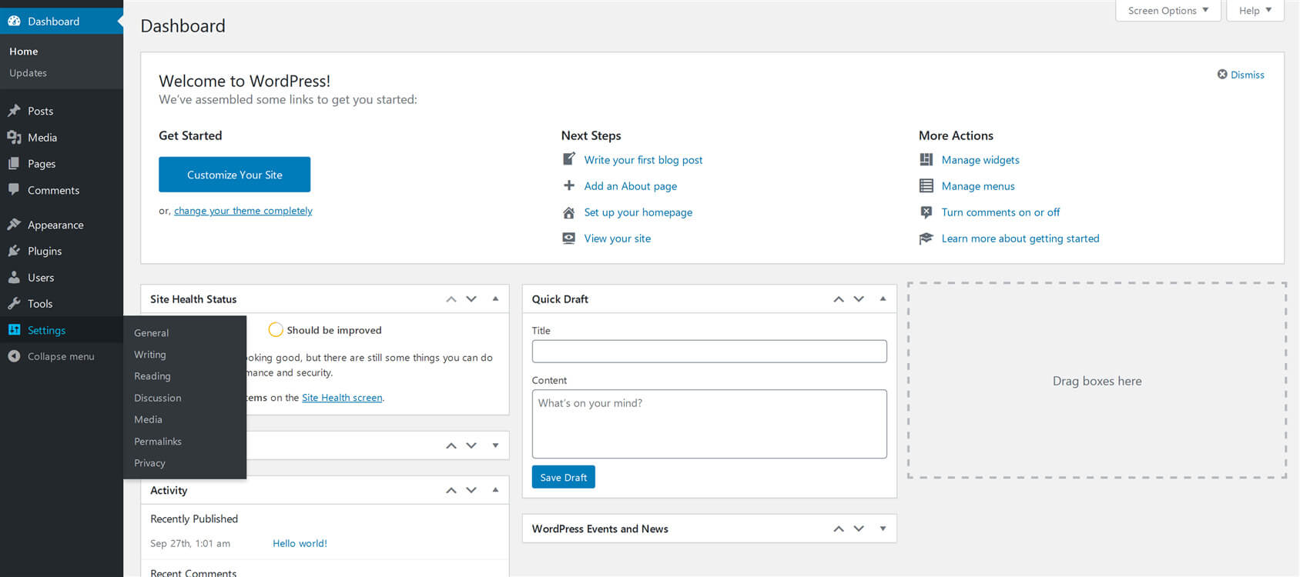The image size is (1300, 577).
Task: Click the Dashboard gauge icon in sidebar
Action: click(x=14, y=21)
